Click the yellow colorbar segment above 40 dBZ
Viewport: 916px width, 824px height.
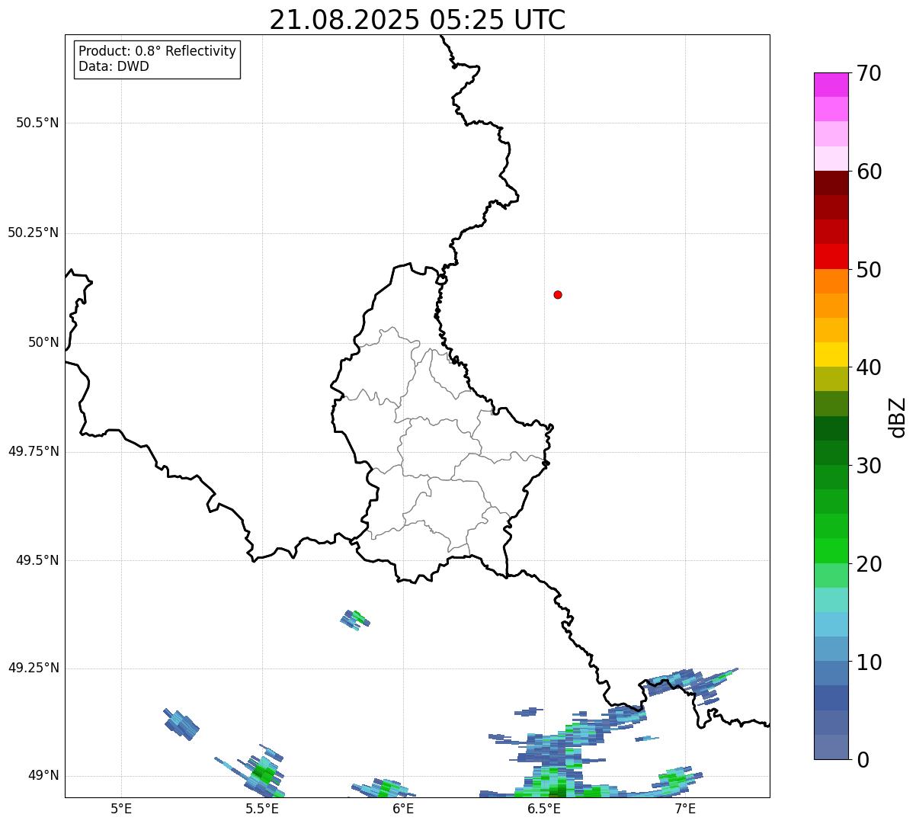click(x=831, y=354)
